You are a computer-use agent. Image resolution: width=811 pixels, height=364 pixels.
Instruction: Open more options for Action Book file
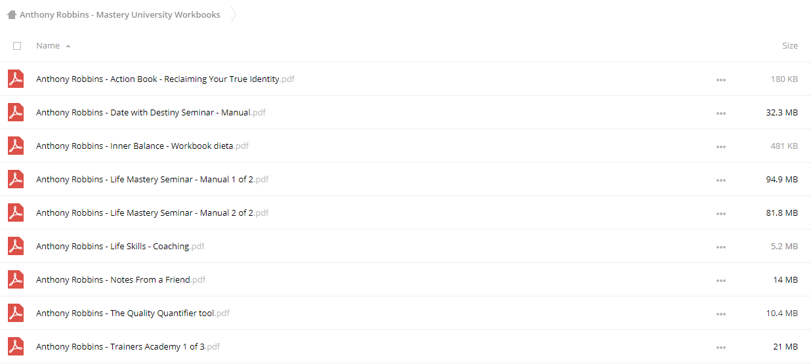coord(721,80)
